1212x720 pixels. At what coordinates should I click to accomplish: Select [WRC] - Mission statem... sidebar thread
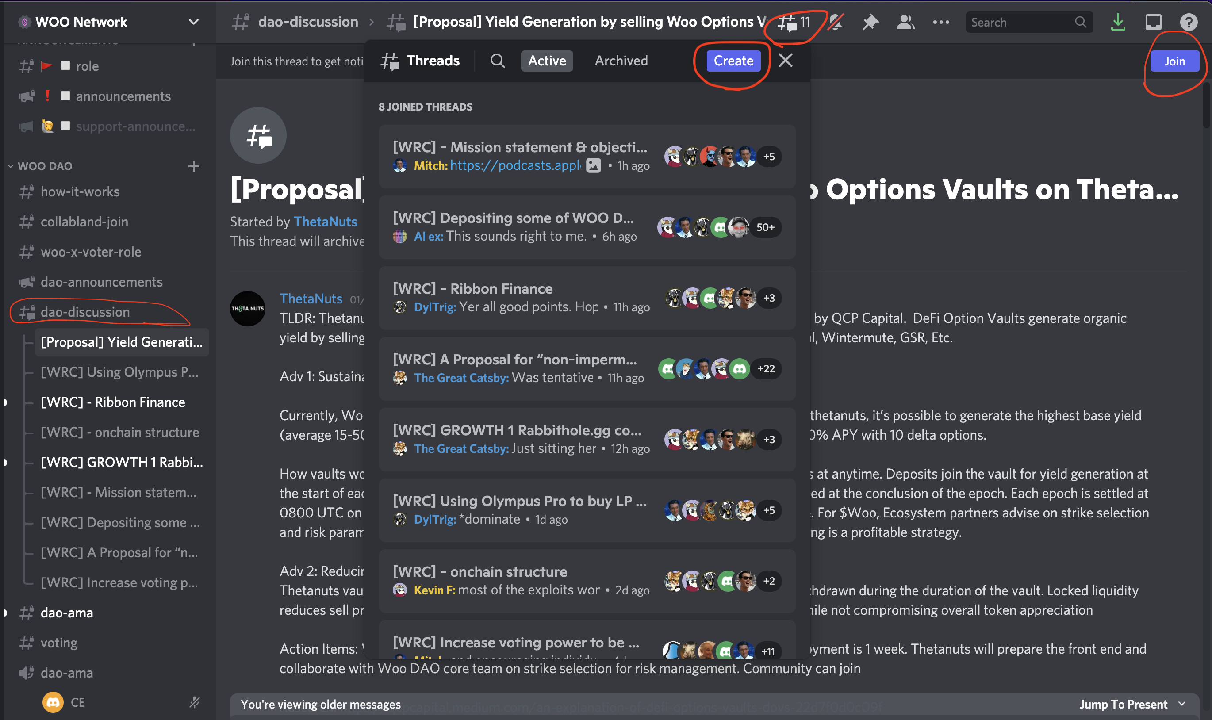click(122, 492)
